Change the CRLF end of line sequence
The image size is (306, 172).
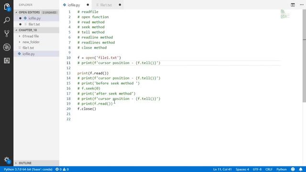pyautogui.click(x=269, y=169)
